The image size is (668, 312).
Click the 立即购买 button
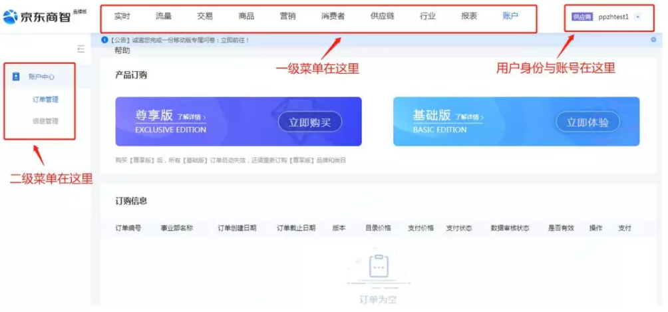pyautogui.click(x=310, y=122)
